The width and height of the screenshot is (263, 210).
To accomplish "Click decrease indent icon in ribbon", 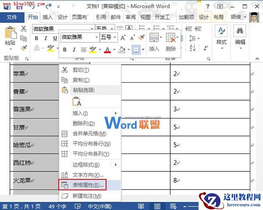I will tap(188, 28).
